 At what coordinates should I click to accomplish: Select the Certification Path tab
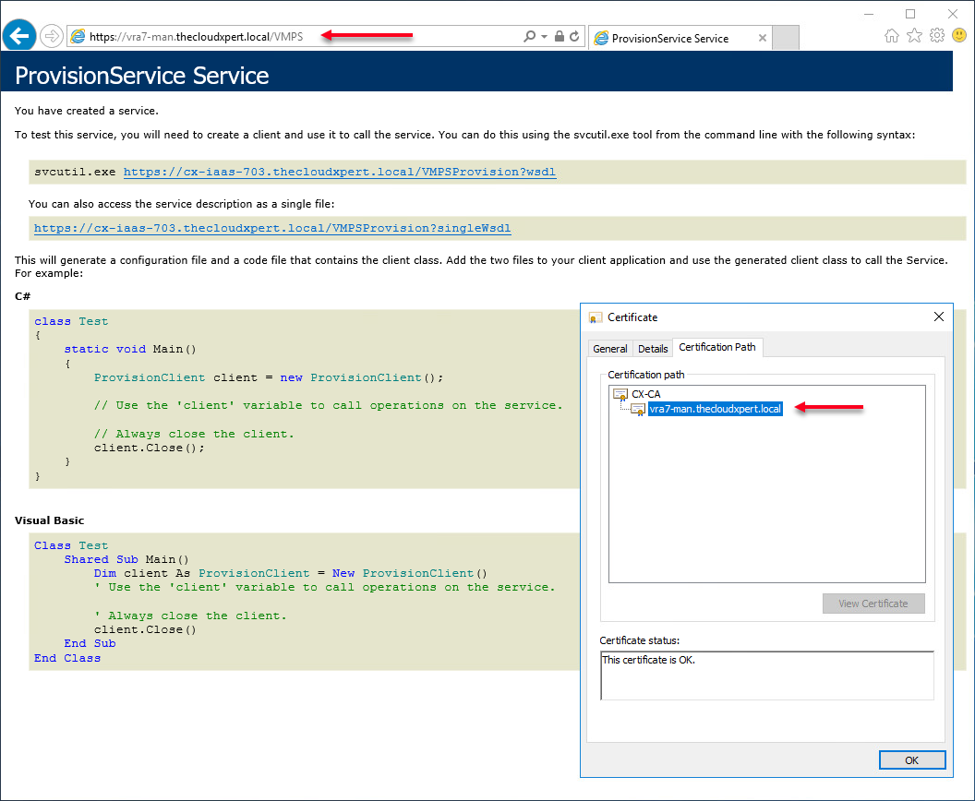(717, 347)
